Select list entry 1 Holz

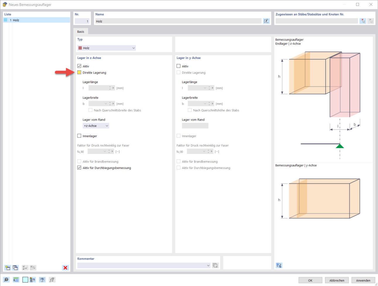point(37,20)
